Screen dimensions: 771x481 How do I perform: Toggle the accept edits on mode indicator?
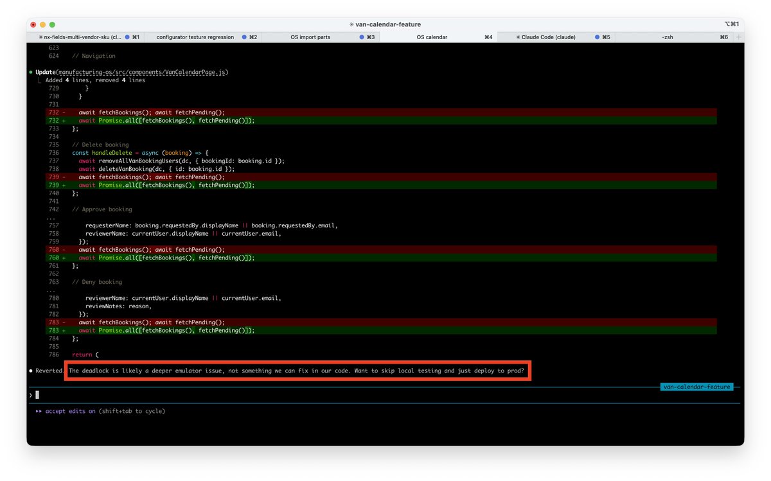tap(66, 411)
